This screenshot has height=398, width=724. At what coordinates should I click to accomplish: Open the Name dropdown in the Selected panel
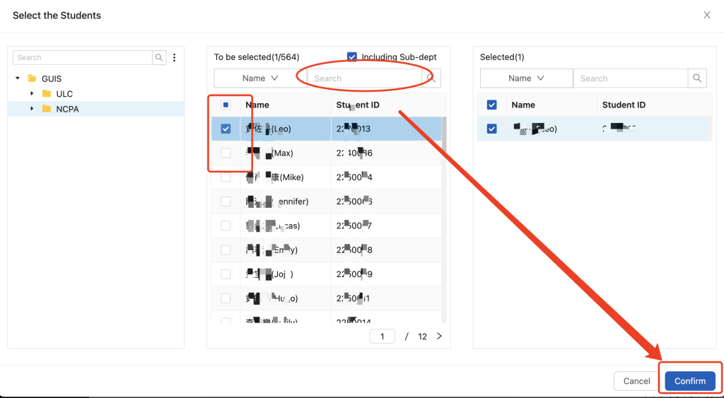click(x=526, y=78)
